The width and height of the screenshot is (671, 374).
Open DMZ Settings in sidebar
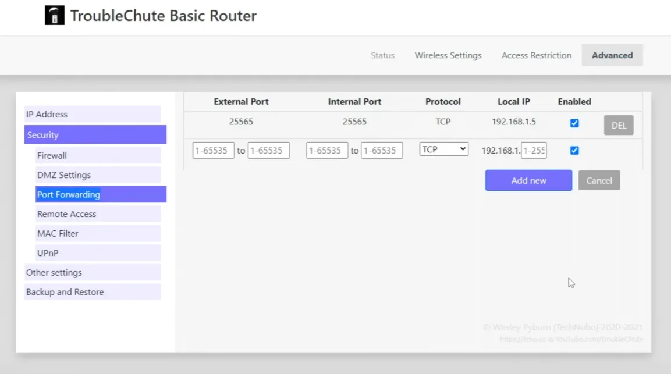tap(97, 175)
